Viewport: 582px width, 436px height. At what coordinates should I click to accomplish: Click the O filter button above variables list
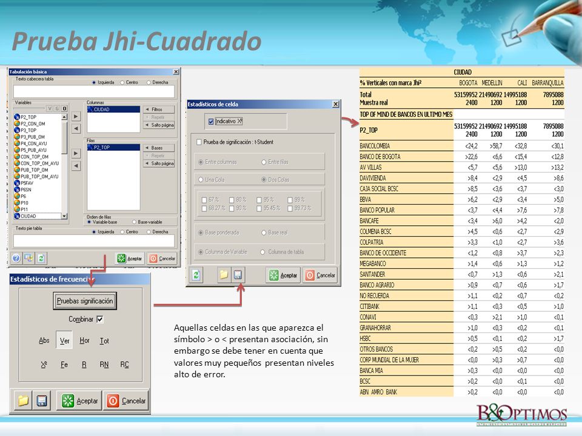click(x=64, y=108)
